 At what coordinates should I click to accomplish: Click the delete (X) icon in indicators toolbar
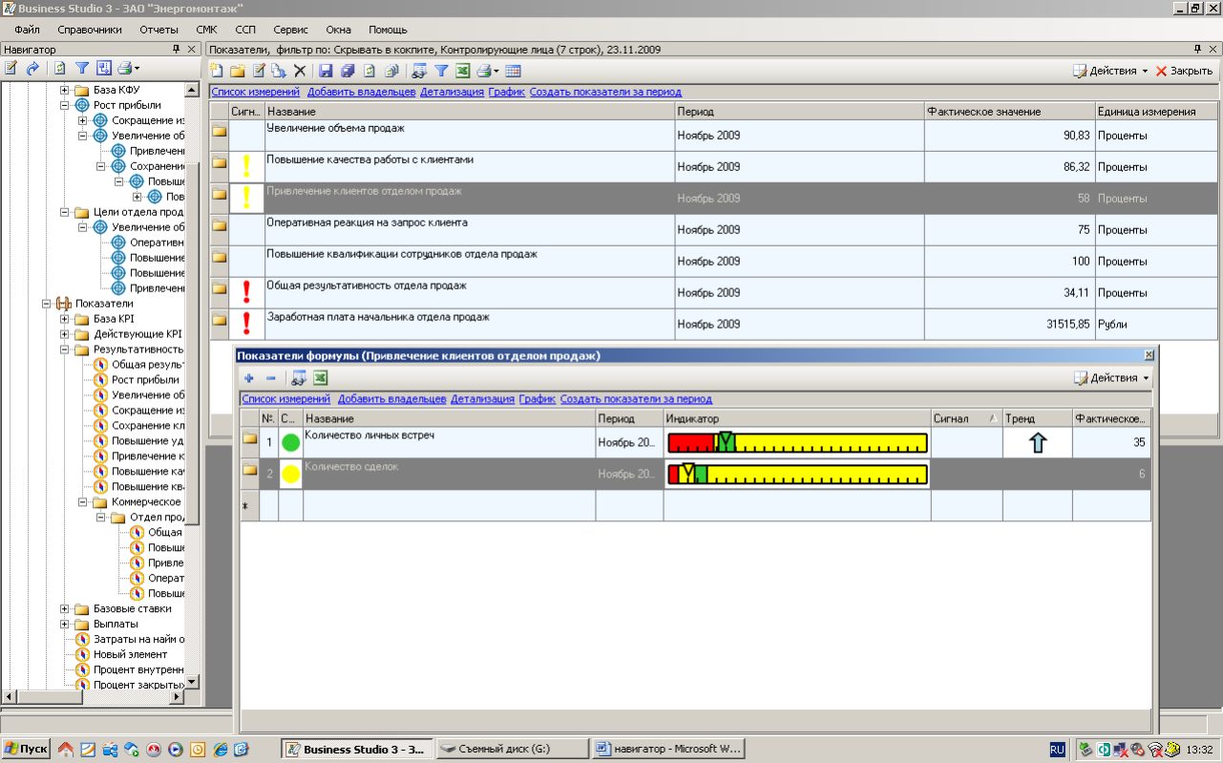point(299,71)
